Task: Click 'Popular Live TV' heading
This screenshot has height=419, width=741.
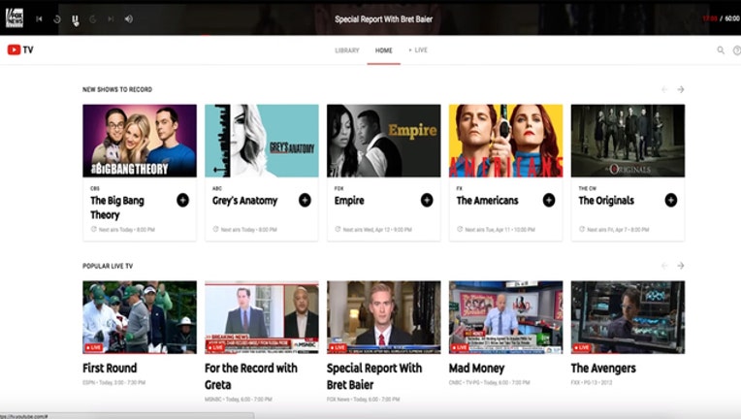Action: click(x=108, y=266)
